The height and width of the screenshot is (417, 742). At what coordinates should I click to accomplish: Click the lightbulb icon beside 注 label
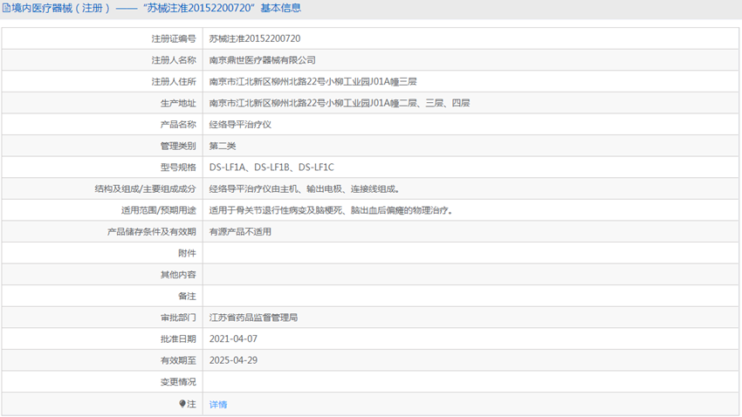point(182,404)
